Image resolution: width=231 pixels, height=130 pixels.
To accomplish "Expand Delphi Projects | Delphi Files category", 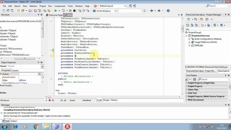I will [x=187, y=83].
